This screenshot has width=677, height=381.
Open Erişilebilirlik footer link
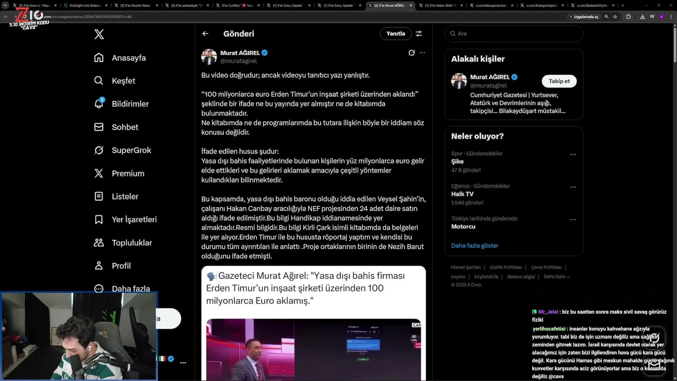pos(486,277)
